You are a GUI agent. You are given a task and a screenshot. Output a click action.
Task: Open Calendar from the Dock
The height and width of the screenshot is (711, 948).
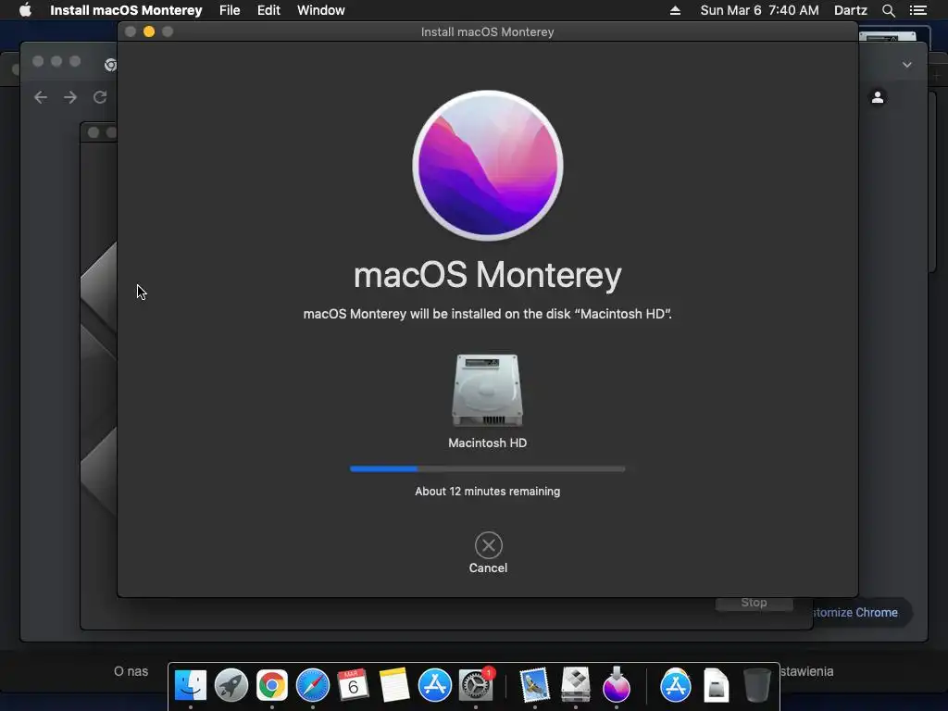pos(353,685)
